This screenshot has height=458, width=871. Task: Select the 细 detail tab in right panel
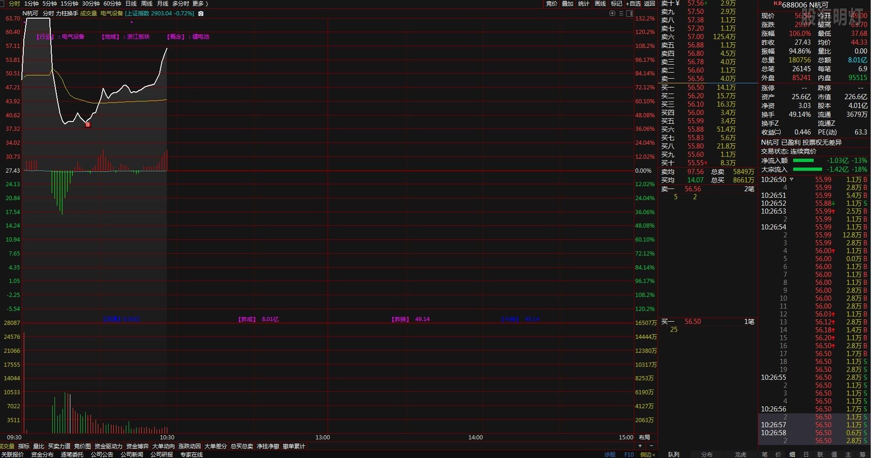(x=792, y=454)
